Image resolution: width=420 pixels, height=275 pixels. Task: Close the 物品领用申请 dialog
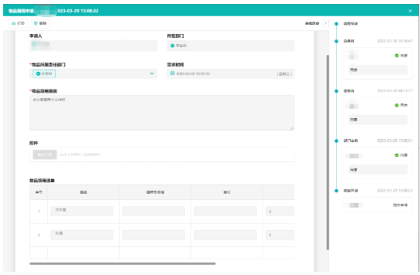410,10
